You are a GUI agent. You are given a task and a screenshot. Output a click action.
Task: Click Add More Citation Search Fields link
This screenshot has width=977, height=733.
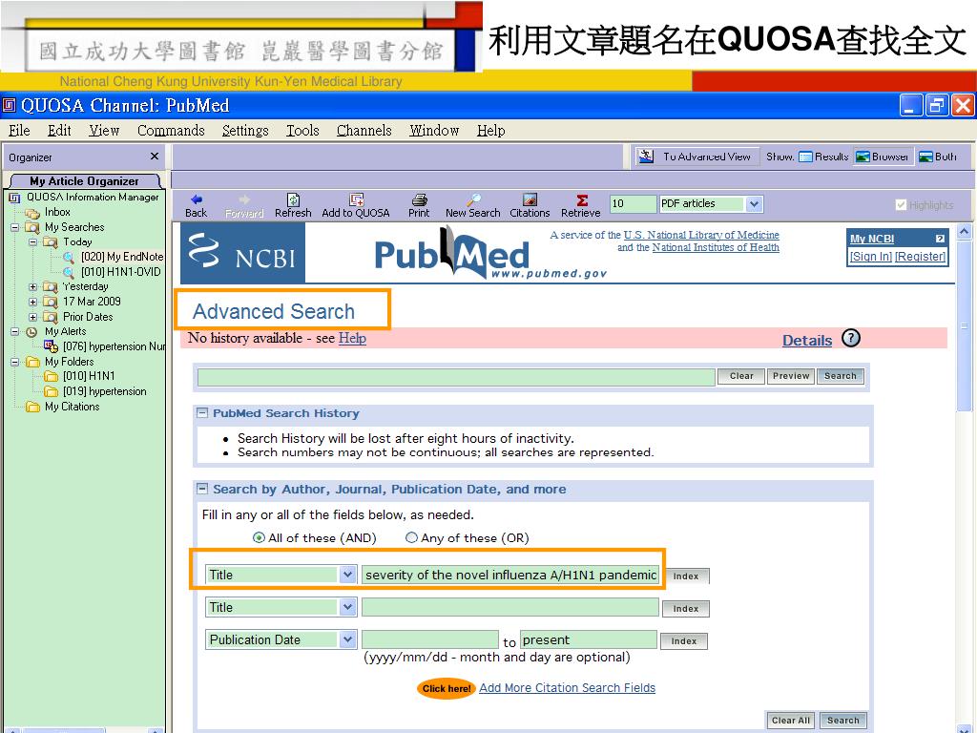click(x=567, y=687)
